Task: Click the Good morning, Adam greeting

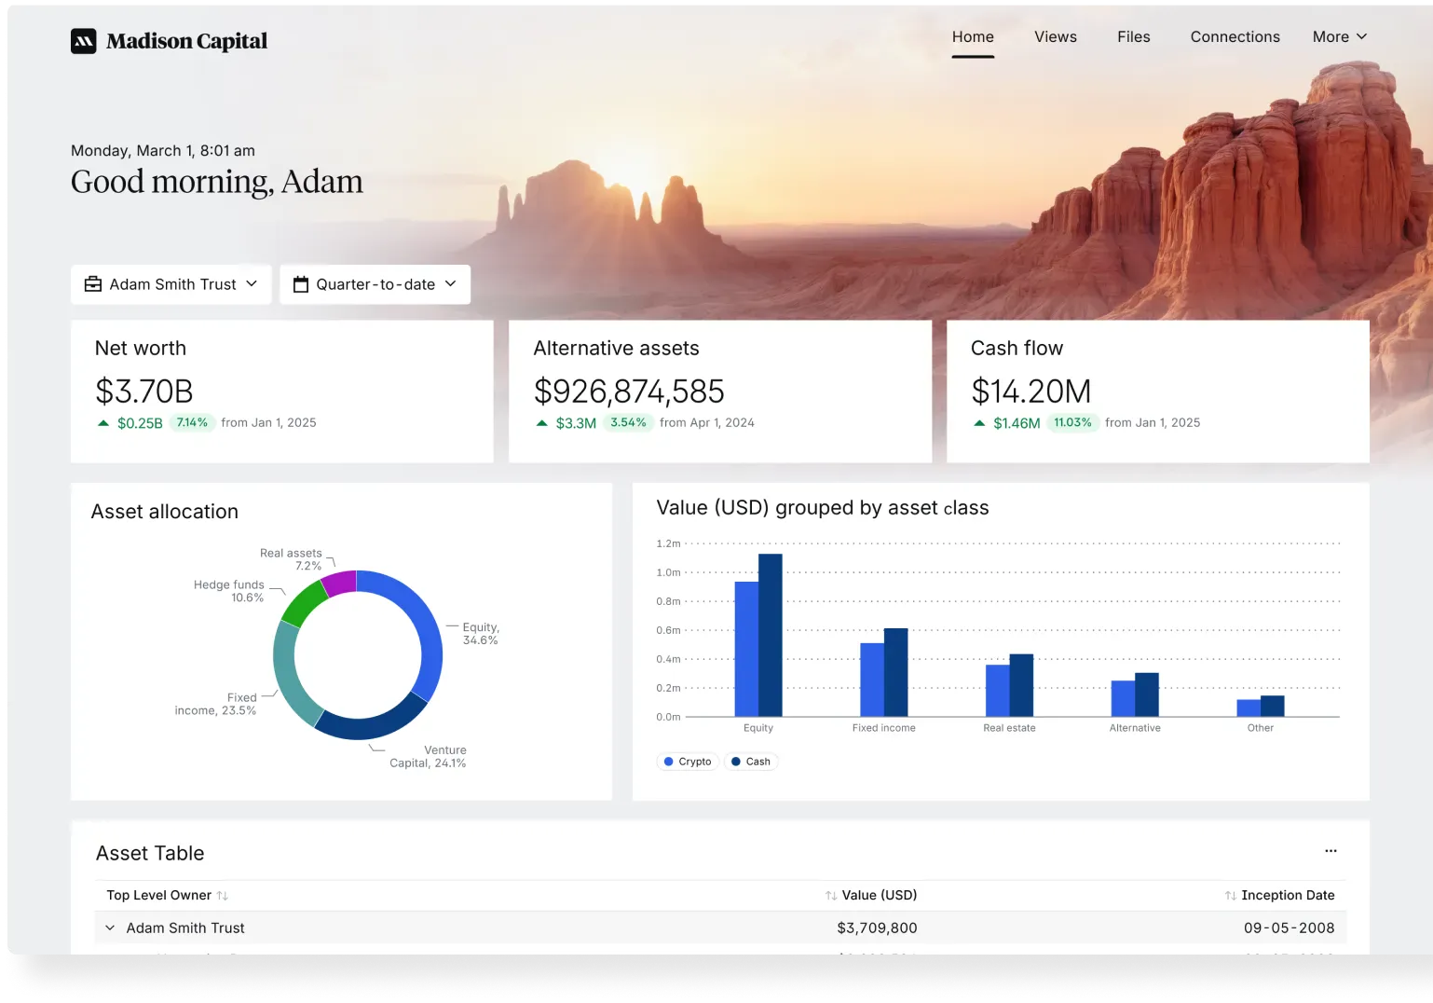Action: [x=217, y=182]
